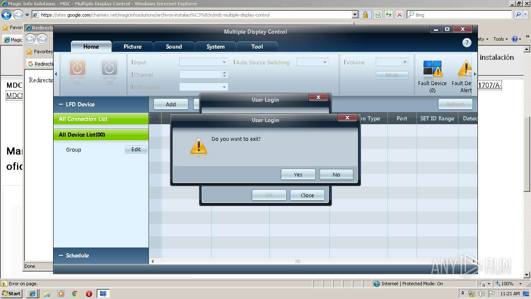The width and height of the screenshot is (531, 299).
Task: Click the network tray icon
Action: pos(472,294)
